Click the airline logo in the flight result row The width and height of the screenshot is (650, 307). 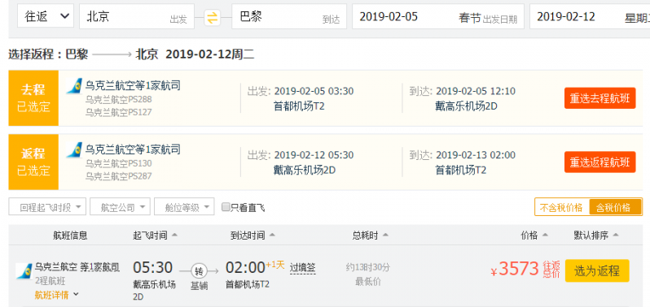24,271
